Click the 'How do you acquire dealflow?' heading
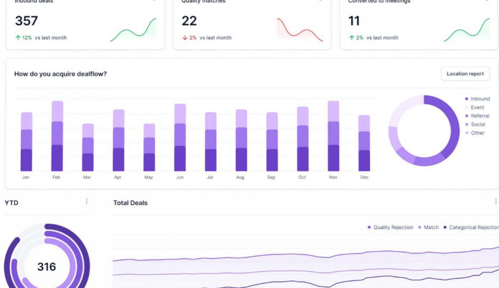The height and width of the screenshot is (288, 499). (60, 74)
